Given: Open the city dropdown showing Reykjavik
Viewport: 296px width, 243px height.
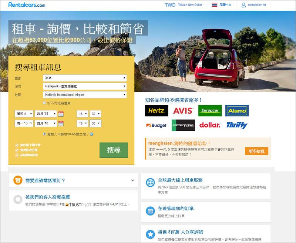Looking at the screenshot, I should point(85,86).
